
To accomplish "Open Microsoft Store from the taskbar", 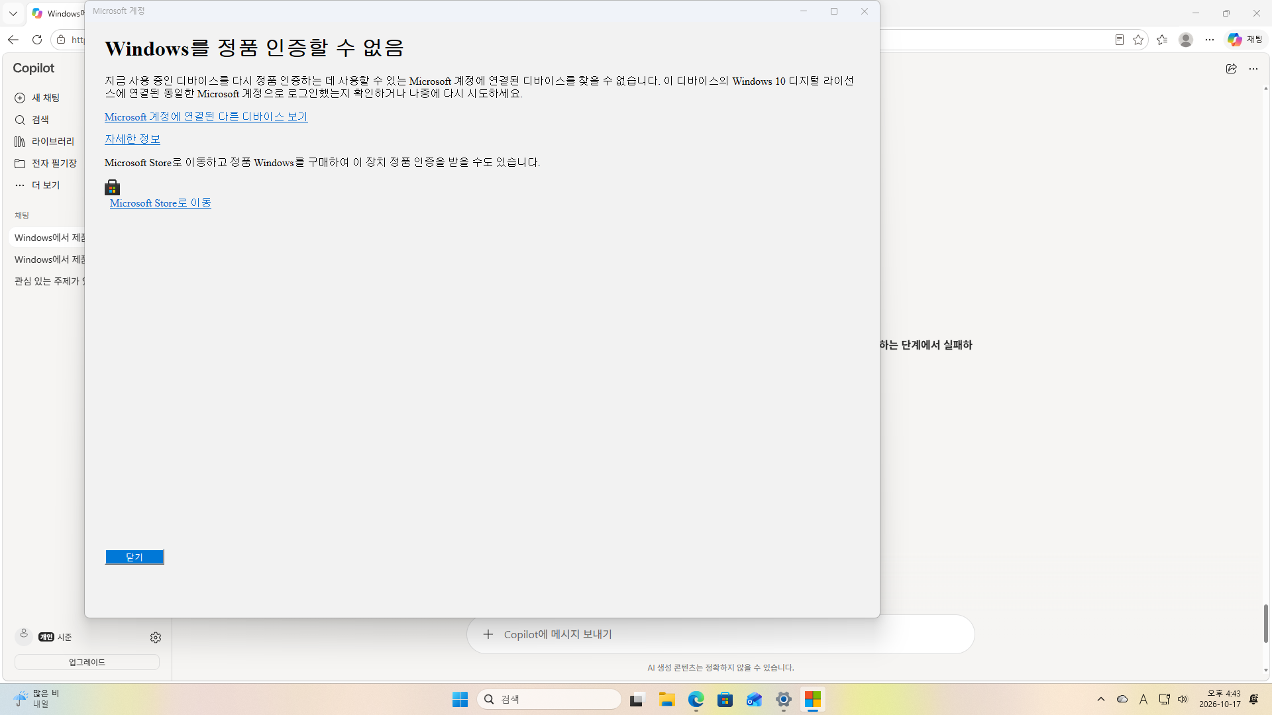I will point(725,699).
